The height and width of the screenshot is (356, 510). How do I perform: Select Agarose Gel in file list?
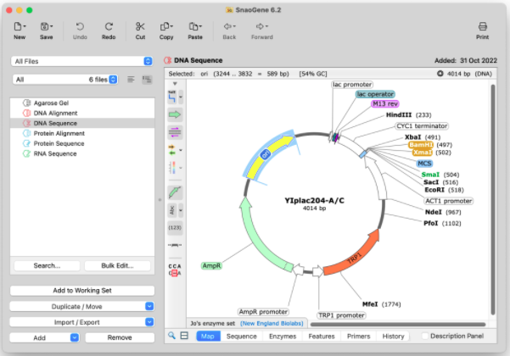pos(82,103)
